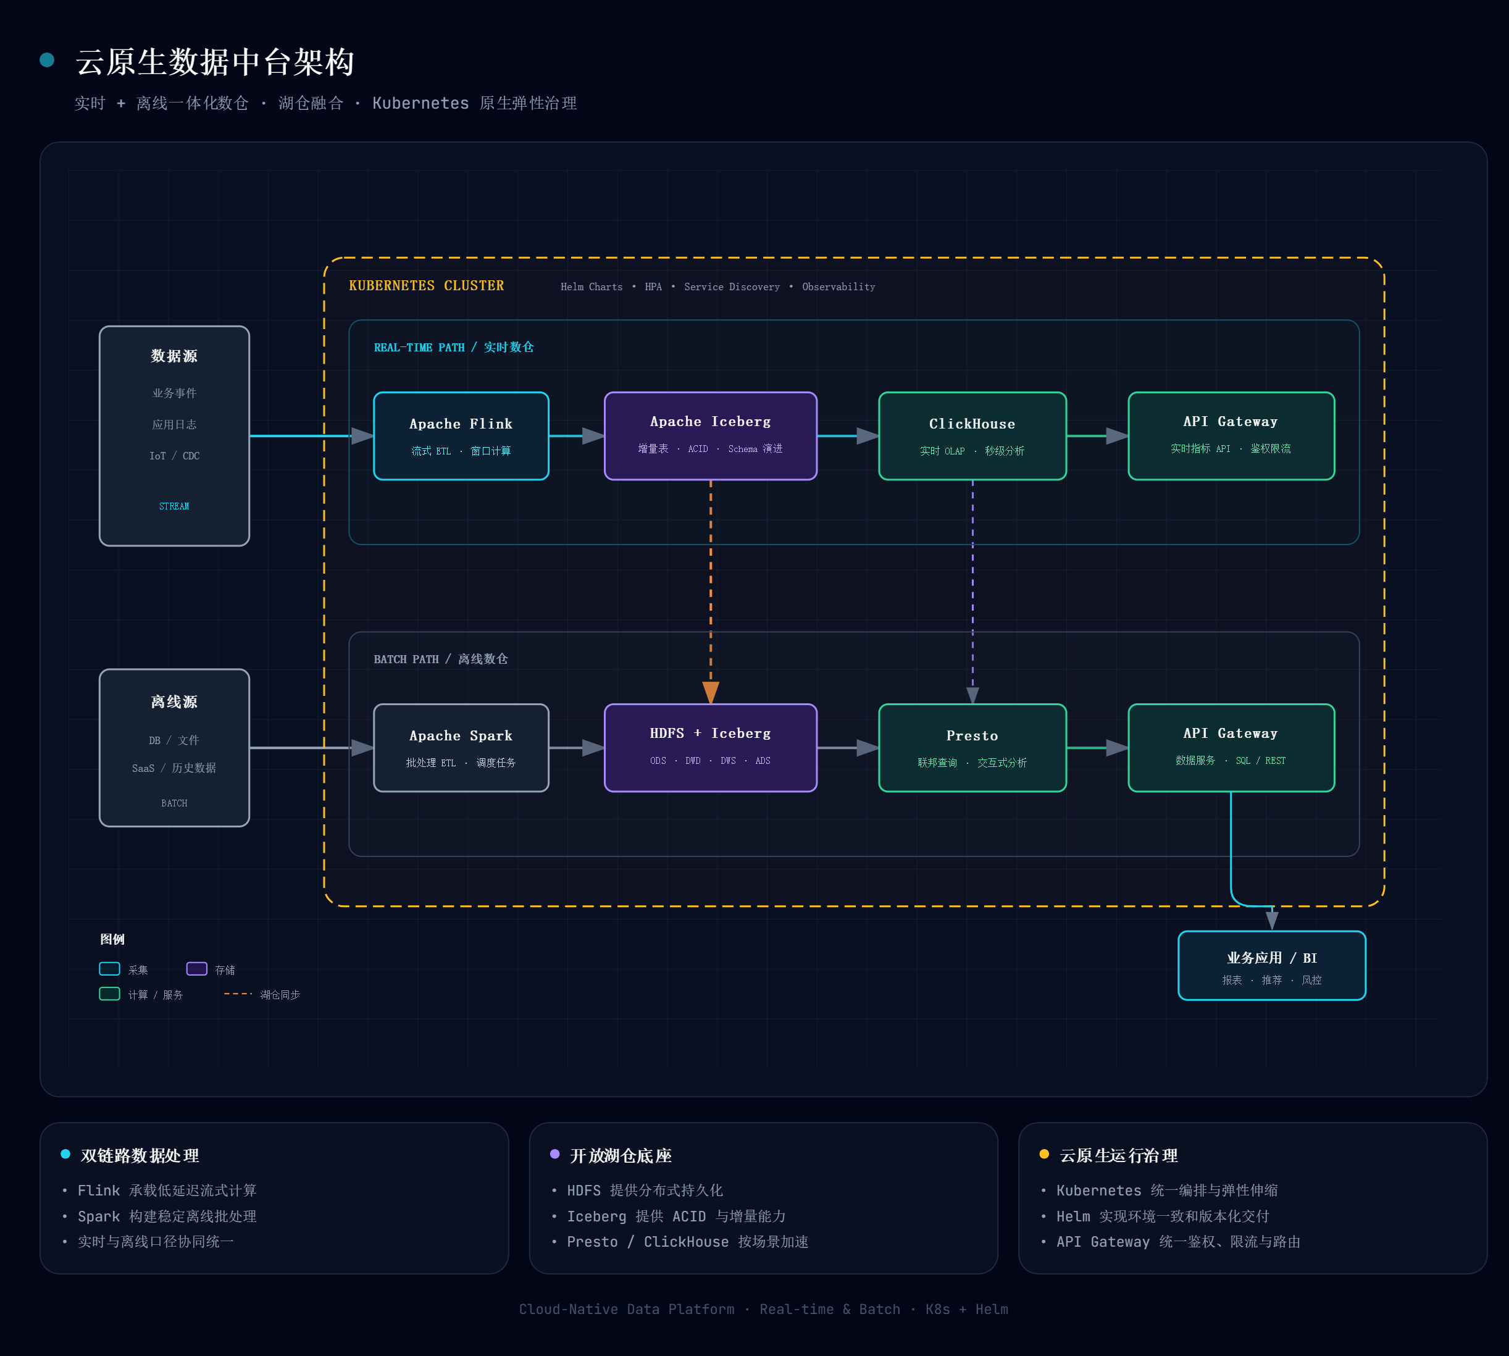
Task: Click the DB / 文件 entry
Action: pos(174,740)
